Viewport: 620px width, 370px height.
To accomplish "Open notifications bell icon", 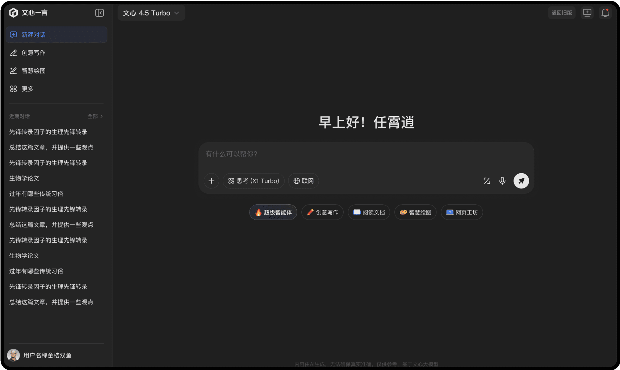I will (x=605, y=13).
